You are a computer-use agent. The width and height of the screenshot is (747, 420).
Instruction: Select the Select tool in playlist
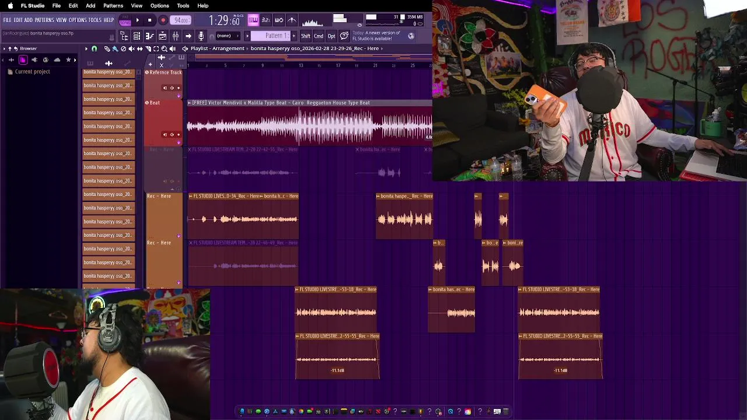point(156,49)
